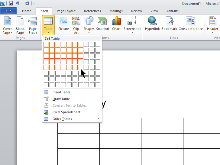Screen dimensions: 220x165
Task: Open the Header dropdown
Action: [x=212, y=25]
